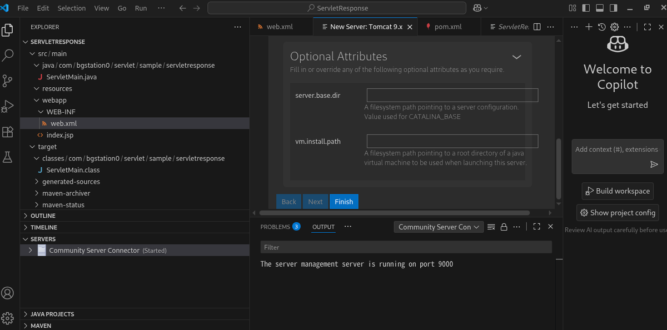This screenshot has height=330, width=667.
Task: Split the editor to the right
Action: (x=537, y=27)
